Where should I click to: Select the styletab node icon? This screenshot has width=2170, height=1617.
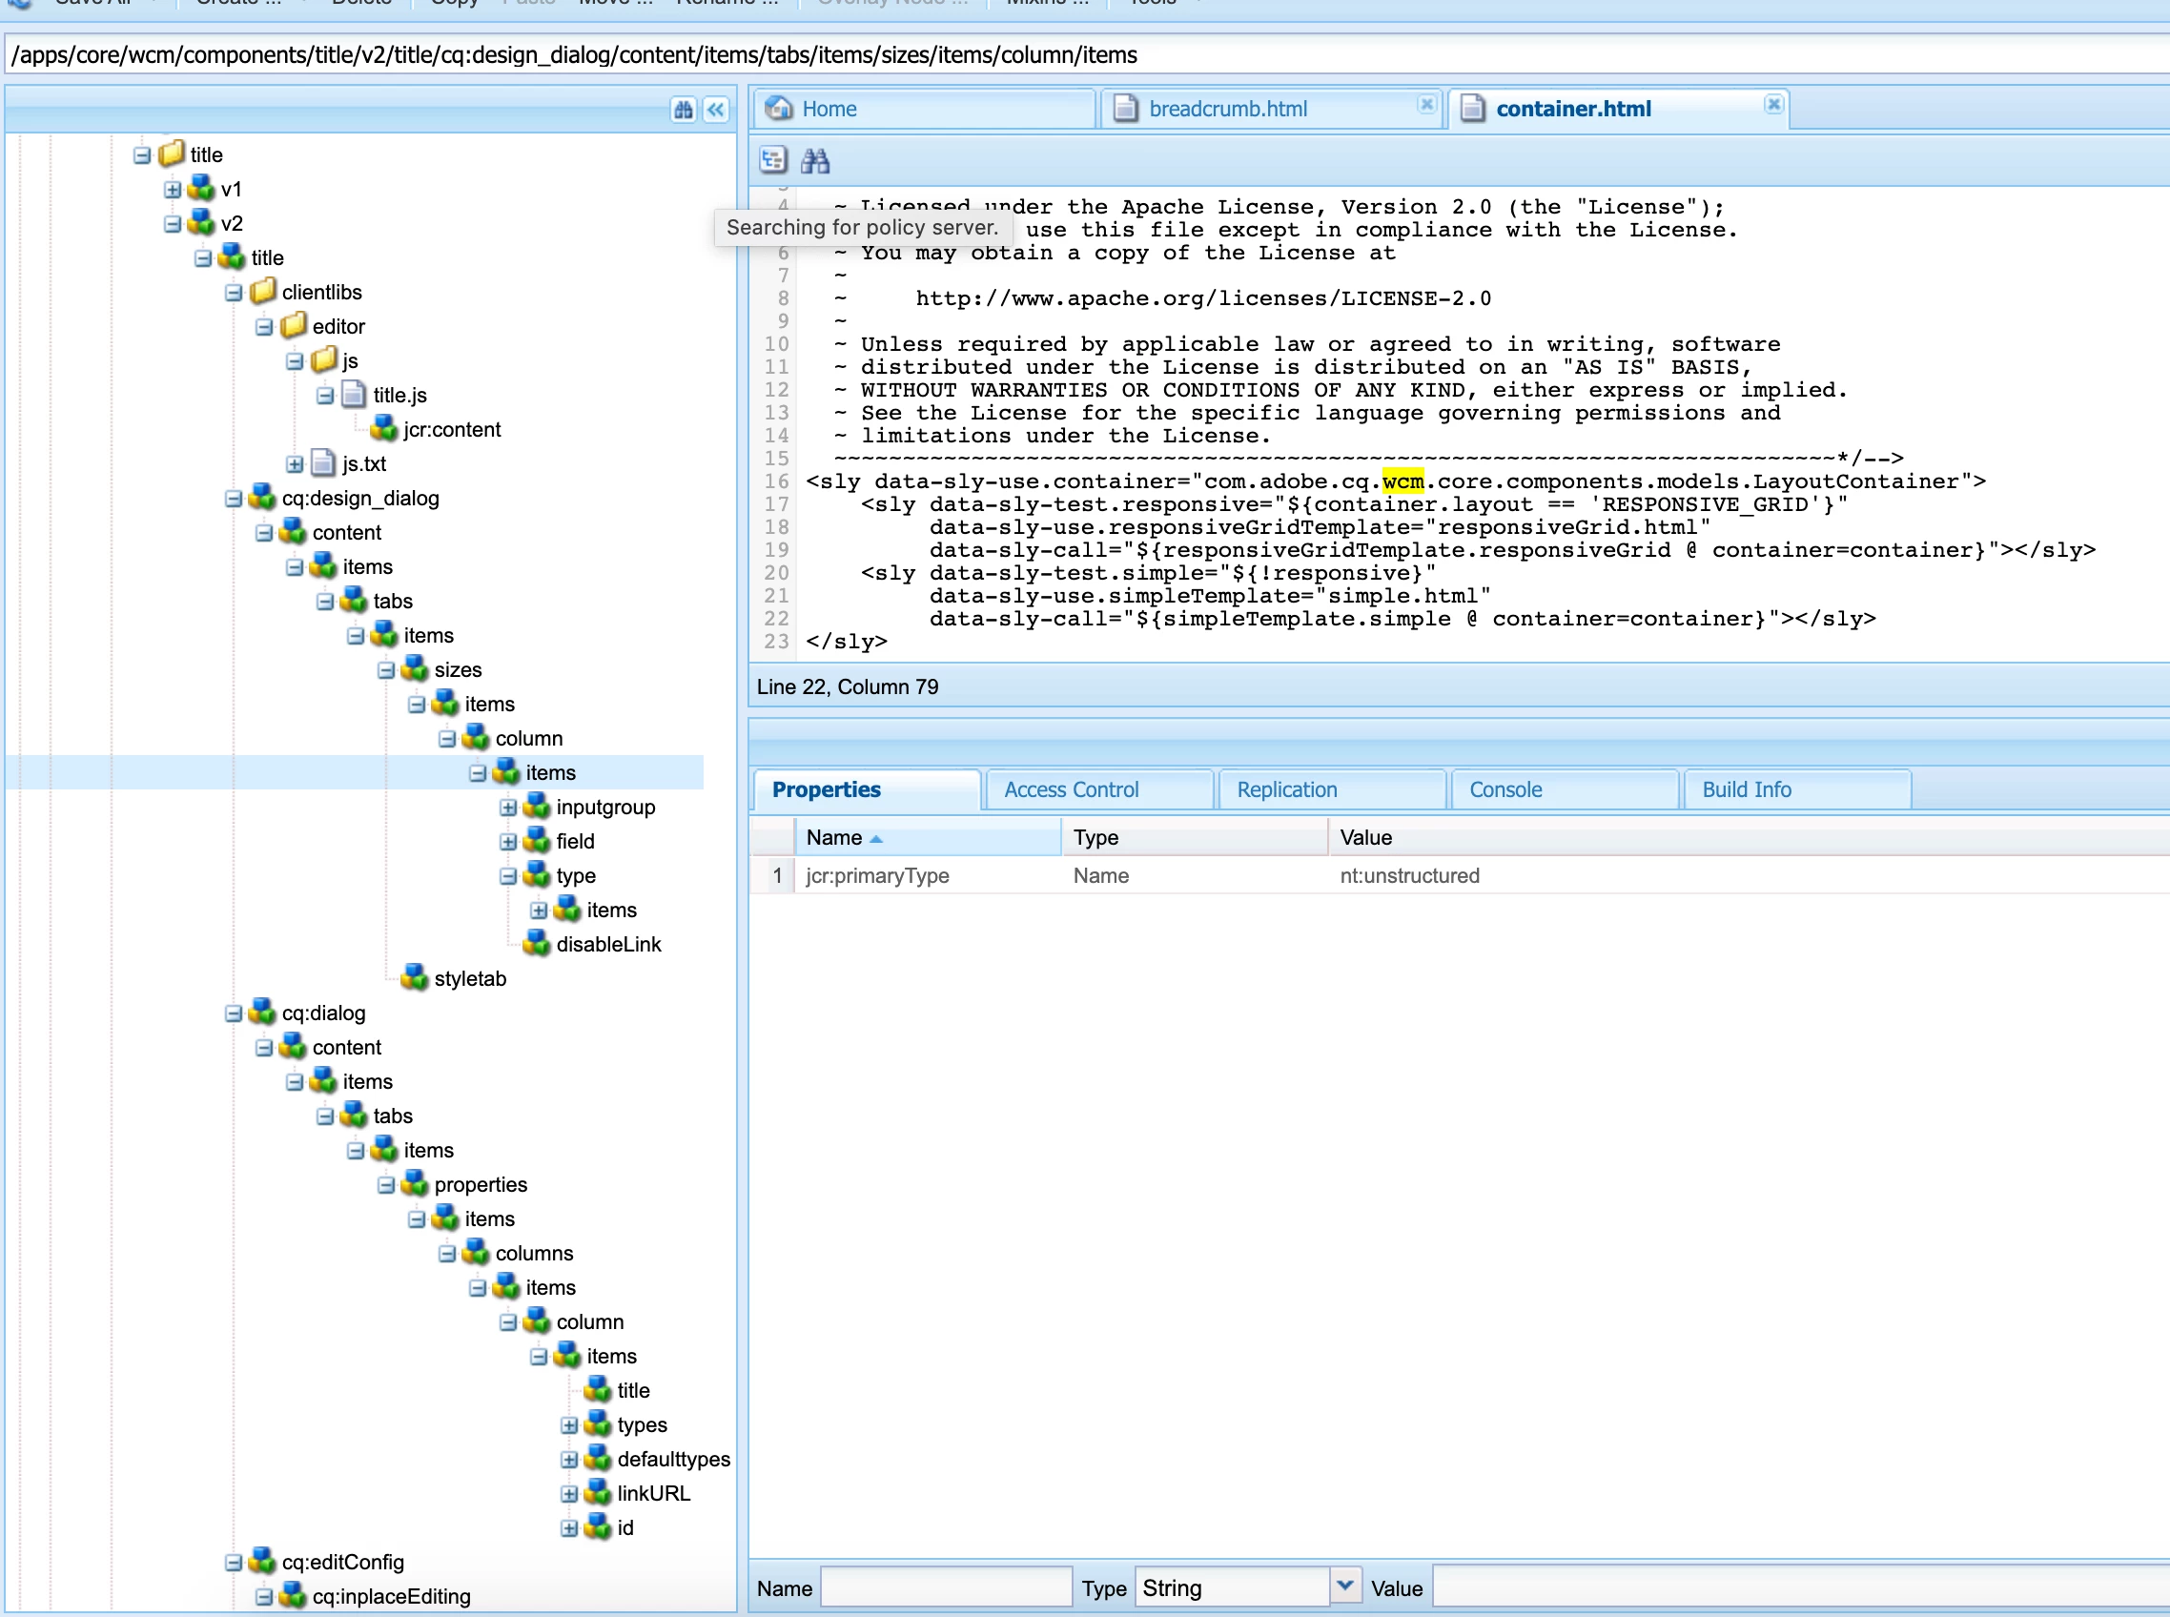click(415, 978)
